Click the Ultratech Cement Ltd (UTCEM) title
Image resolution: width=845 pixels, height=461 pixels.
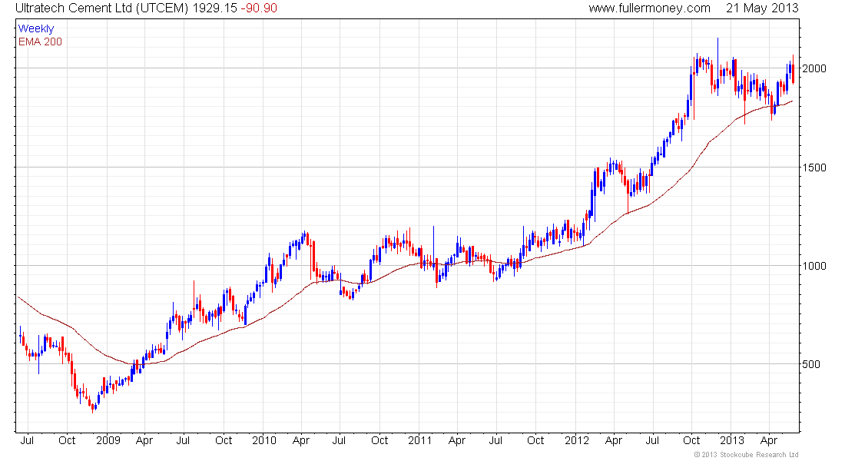tap(102, 8)
